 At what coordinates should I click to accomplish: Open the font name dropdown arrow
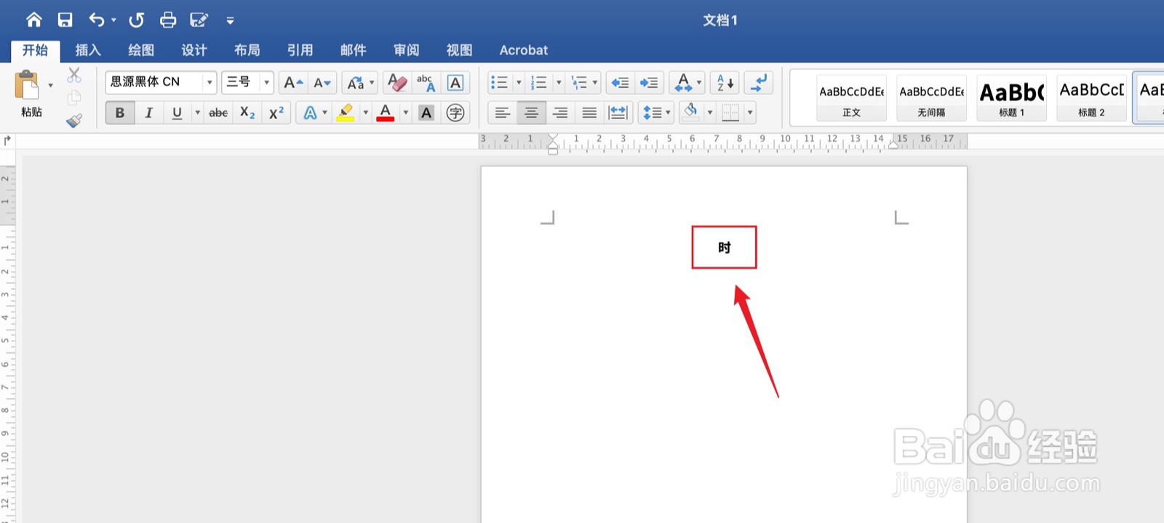[210, 82]
